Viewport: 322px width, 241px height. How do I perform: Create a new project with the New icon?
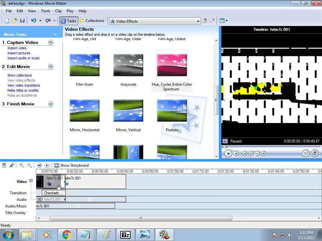pos(7,21)
